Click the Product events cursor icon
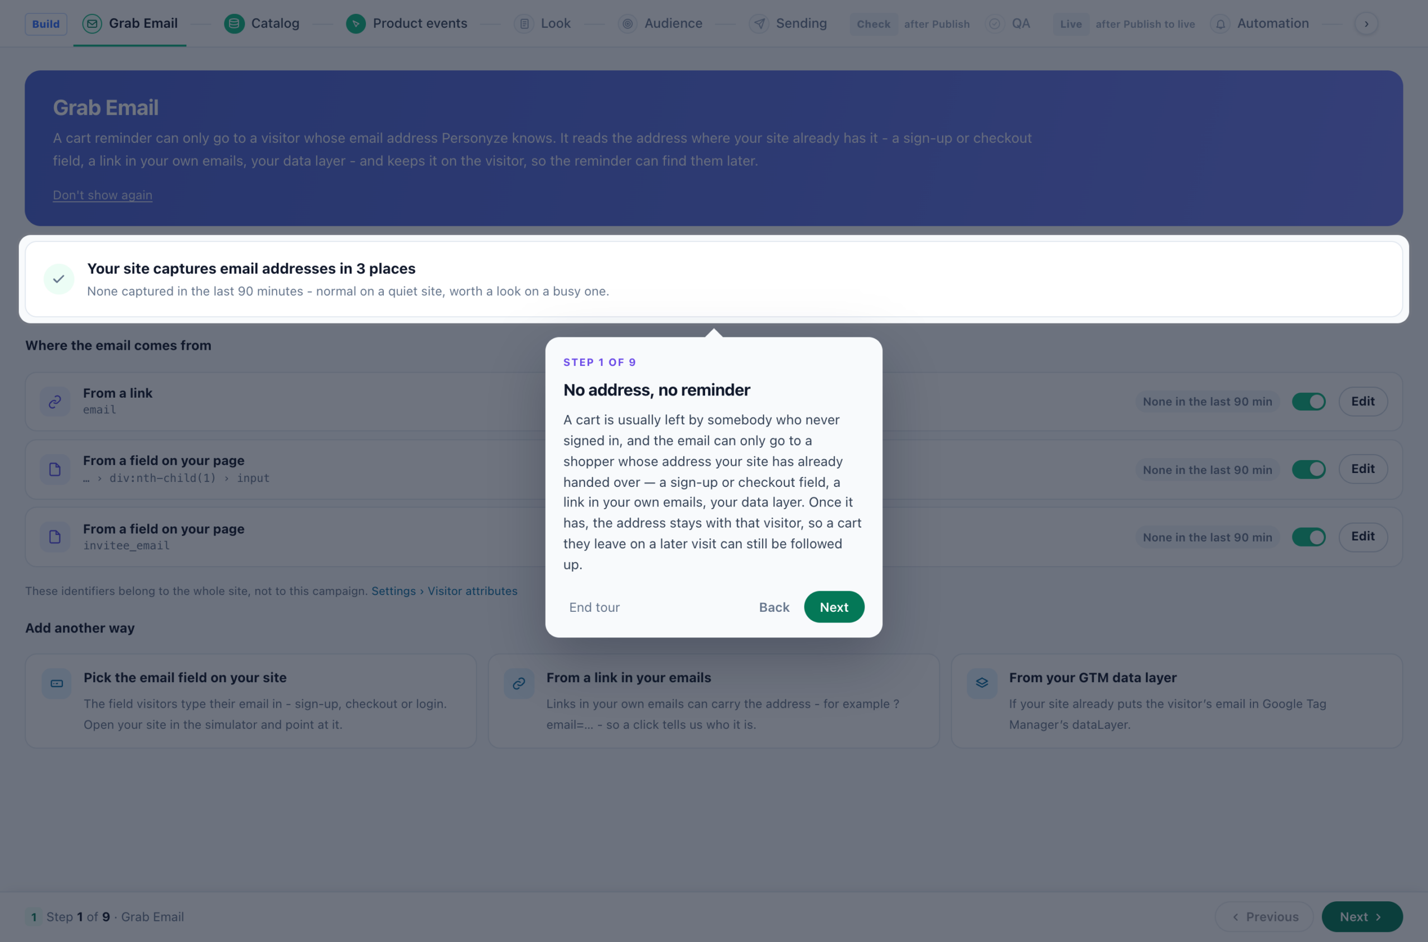 [356, 23]
